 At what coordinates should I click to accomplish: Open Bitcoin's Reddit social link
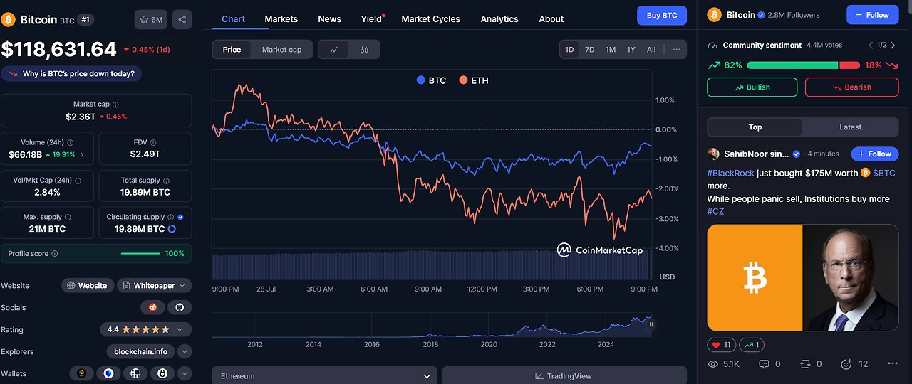pos(152,308)
